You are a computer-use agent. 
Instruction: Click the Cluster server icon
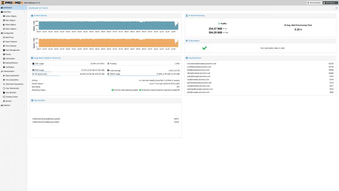[x=4, y=54]
